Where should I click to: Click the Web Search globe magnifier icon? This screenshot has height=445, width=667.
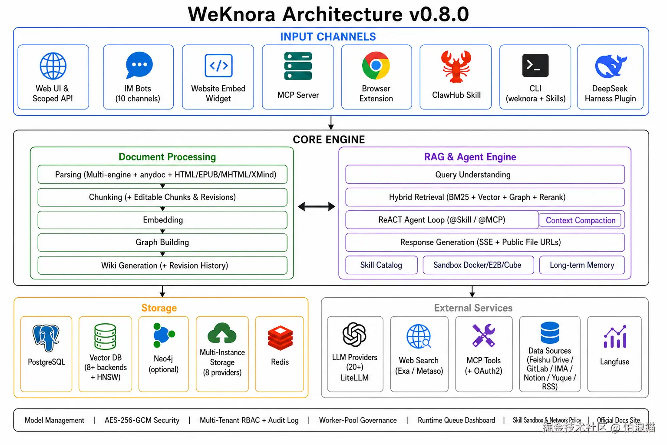coord(419,336)
